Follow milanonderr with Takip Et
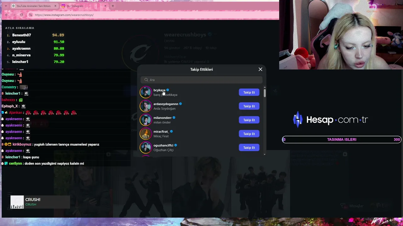This screenshot has height=226, width=403. click(x=249, y=120)
